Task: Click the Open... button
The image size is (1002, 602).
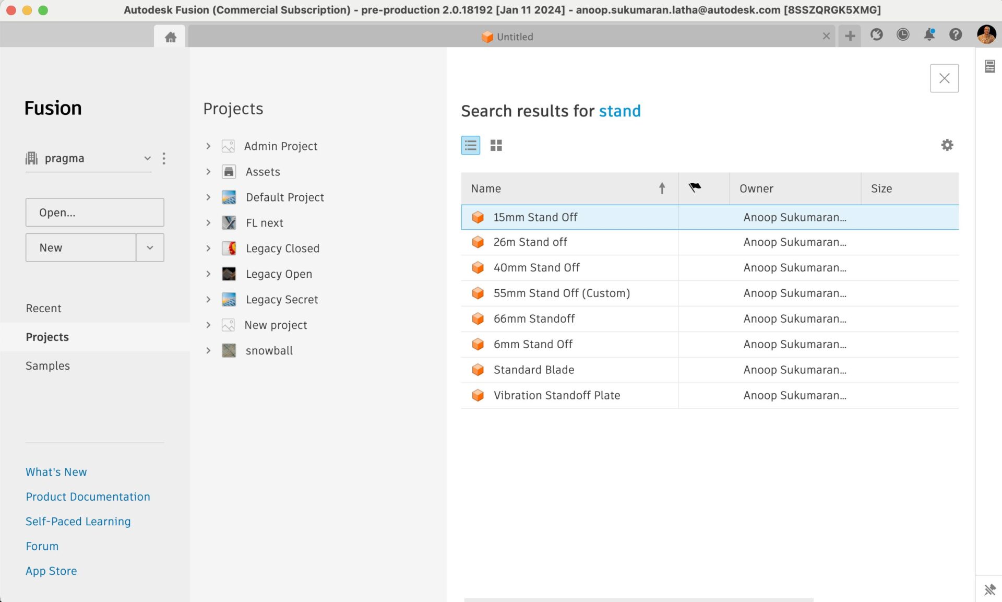Action: pos(94,213)
